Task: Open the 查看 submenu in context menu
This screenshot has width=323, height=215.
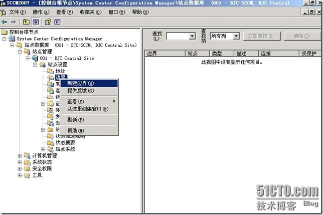Action: (x=89, y=101)
